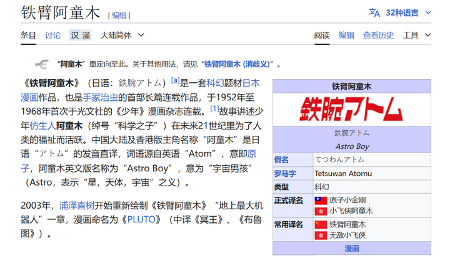
Task: Open the 手冢治虫 link
Action: [x=101, y=98]
